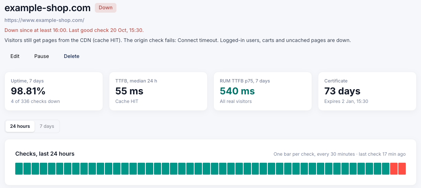This screenshot has width=421, height=188.
Task: Switch to the 7 days tab
Action: pos(47,126)
